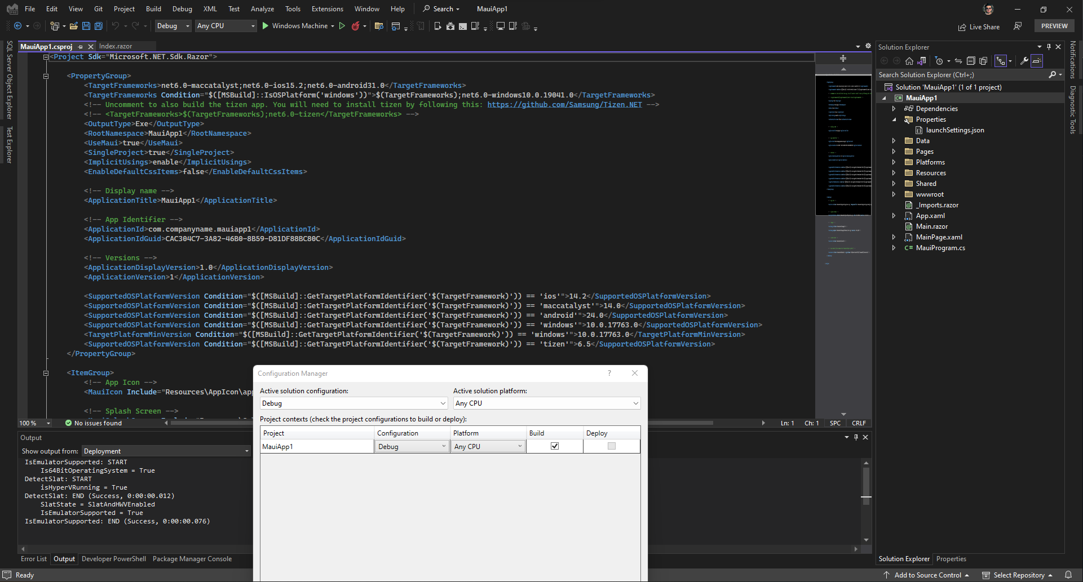Screen dimensions: 1083x582
Task: Click the Live Share button
Action: [x=979, y=26]
